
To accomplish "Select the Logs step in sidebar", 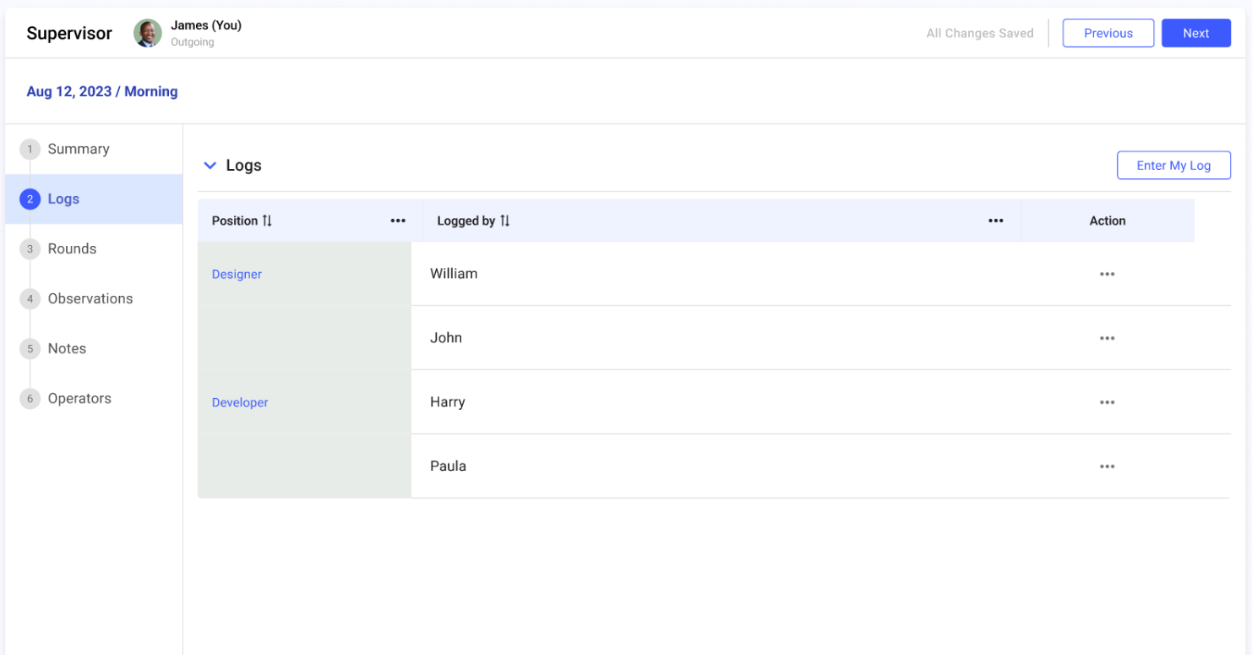I will pos(63,199).
